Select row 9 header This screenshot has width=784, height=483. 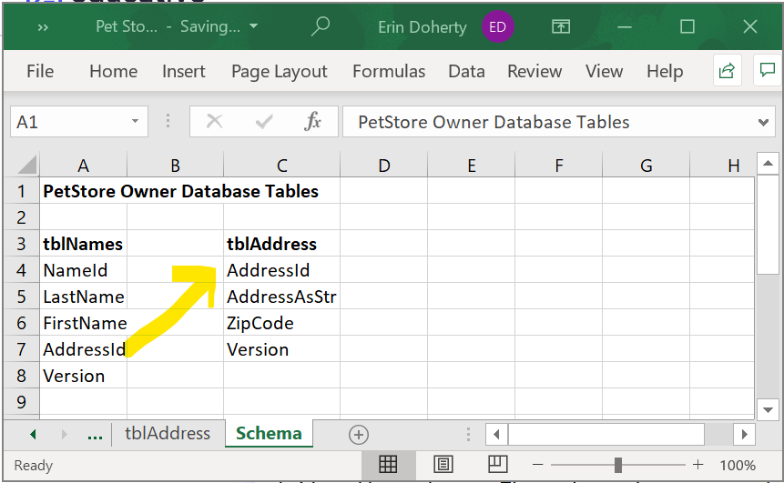(x=22, y=401)
